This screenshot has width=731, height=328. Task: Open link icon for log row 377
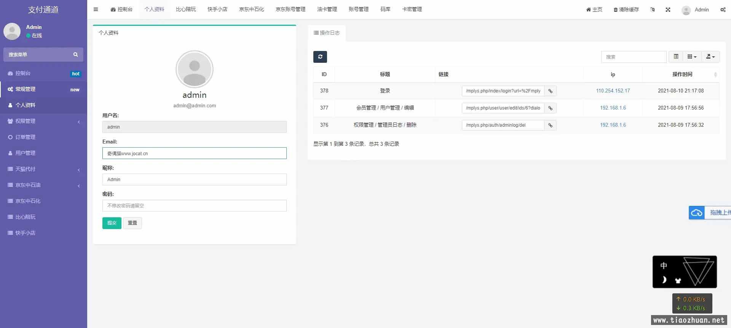[x=550, y=108]
